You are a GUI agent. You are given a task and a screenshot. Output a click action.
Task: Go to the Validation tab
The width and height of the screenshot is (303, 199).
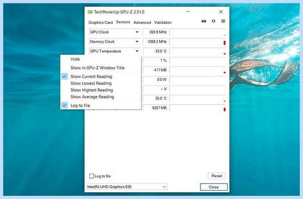tap(163, 22)
